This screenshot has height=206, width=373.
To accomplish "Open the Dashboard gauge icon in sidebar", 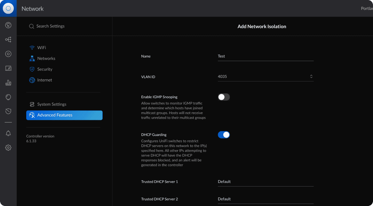I will (x=8, y=25).
